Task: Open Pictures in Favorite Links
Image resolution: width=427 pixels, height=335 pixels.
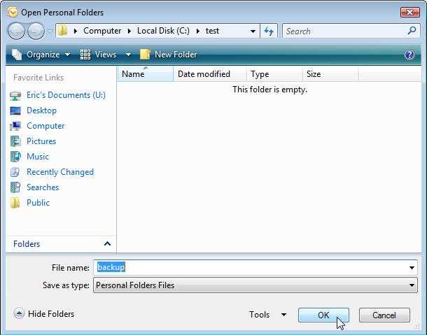Action: pos(41,141)
